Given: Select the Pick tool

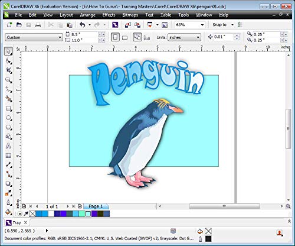Looking at the screenshot, I should click(x=8, y=51).
